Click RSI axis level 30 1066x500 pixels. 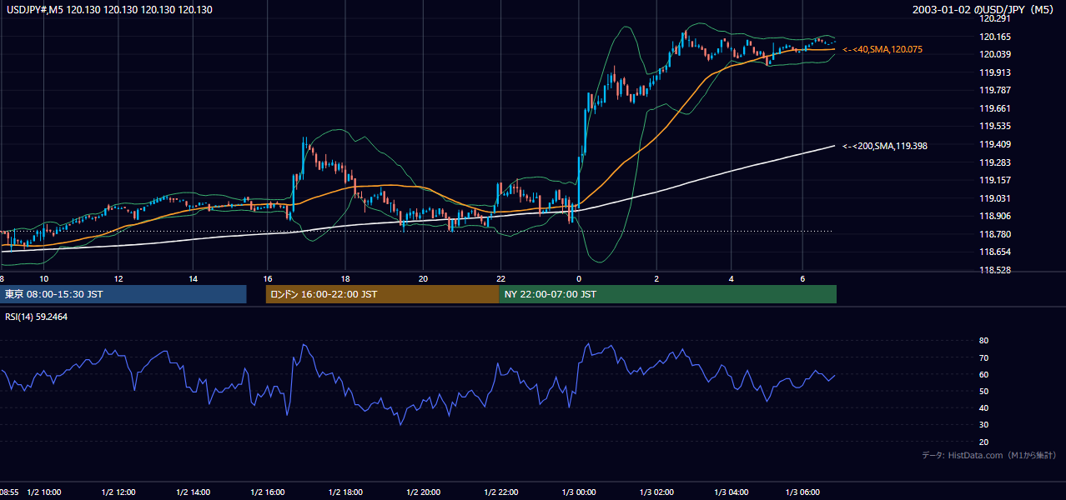pyautogui.click(x=983, y=425)
